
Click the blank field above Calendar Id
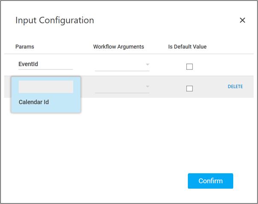pyautogui.click(x=46, y=87)
